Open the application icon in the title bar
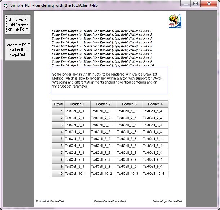The image size is (220, 210). point(5,5)
